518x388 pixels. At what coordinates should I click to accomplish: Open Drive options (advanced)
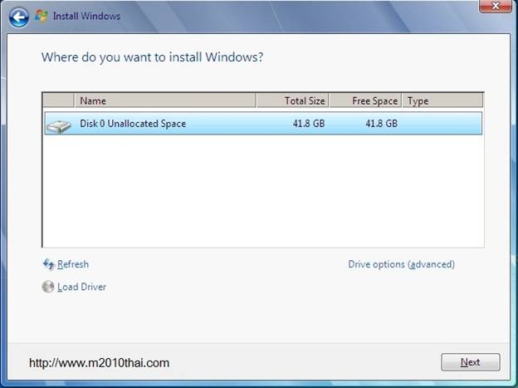[x=402, y=264]
